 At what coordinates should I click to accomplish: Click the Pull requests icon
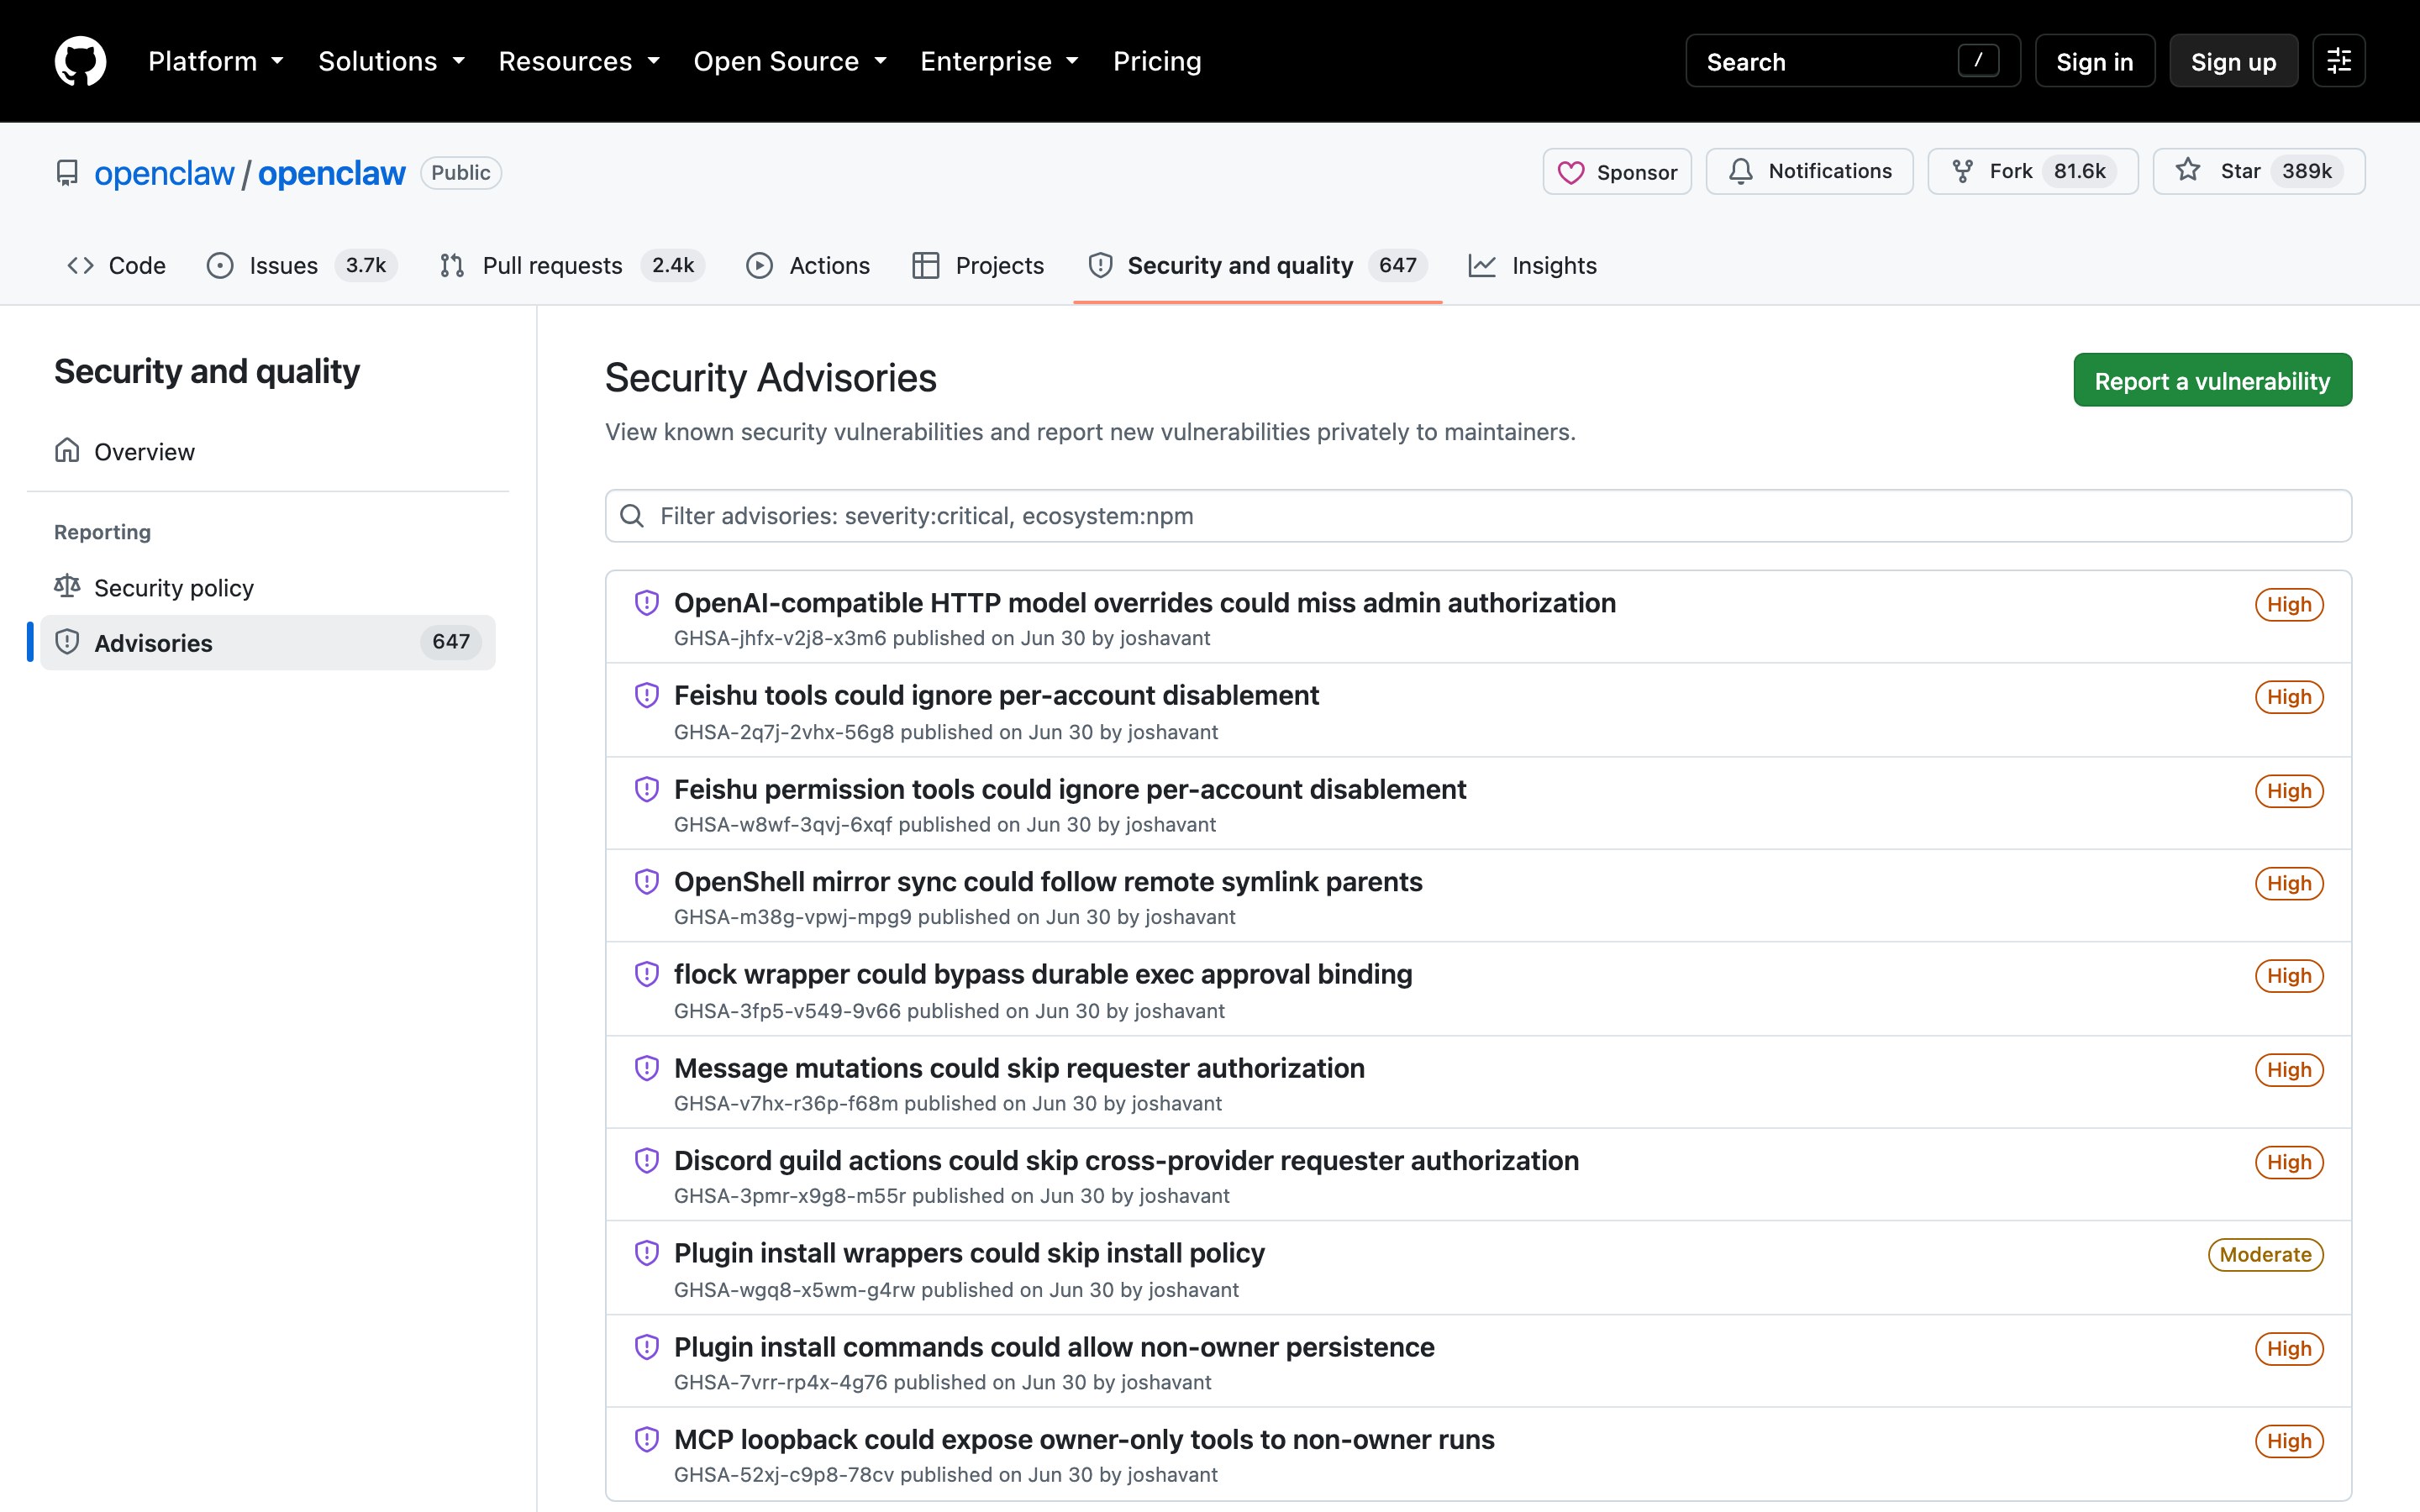coord(452,265)
